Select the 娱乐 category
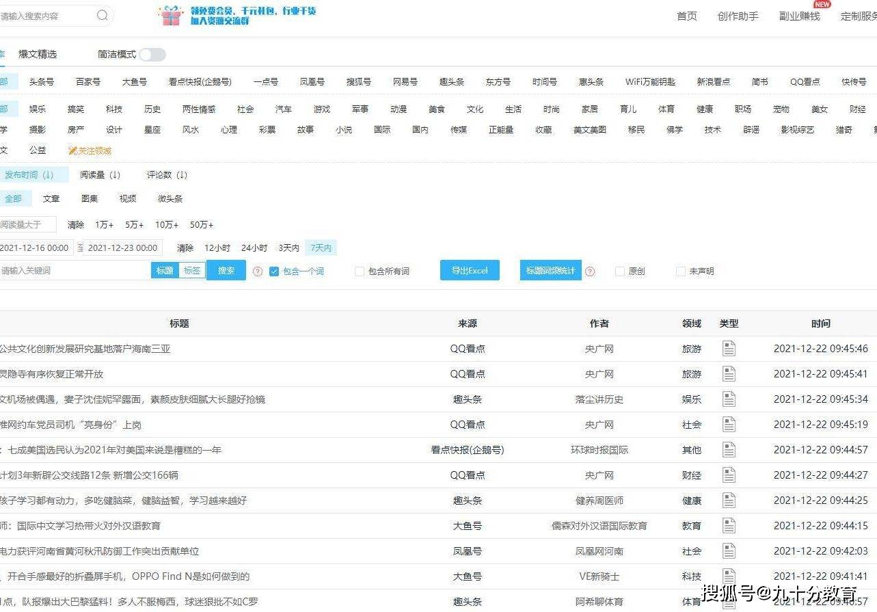Viewport: 877px width, 612px height. (x=38, y=108)
